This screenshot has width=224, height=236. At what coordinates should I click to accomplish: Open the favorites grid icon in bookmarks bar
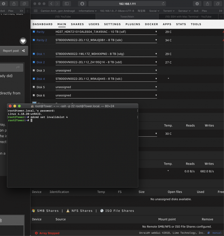pos(36,11)
